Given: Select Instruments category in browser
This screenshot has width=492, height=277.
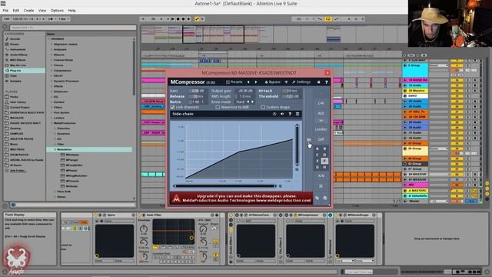Looking at the screenshot, I should click(x=18, y=49).
